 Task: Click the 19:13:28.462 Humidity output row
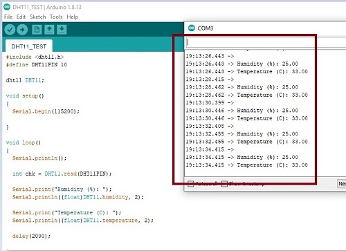point(242,87)
